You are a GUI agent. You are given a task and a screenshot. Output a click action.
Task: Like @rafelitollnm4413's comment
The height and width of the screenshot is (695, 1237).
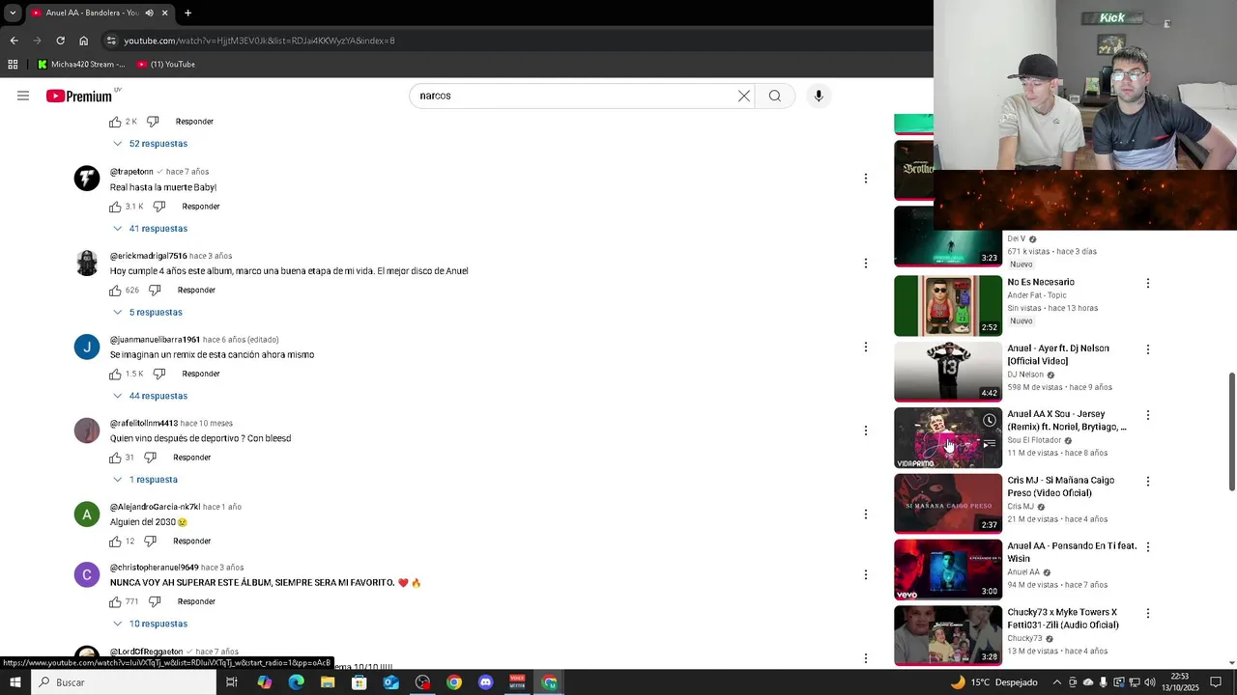115,458
